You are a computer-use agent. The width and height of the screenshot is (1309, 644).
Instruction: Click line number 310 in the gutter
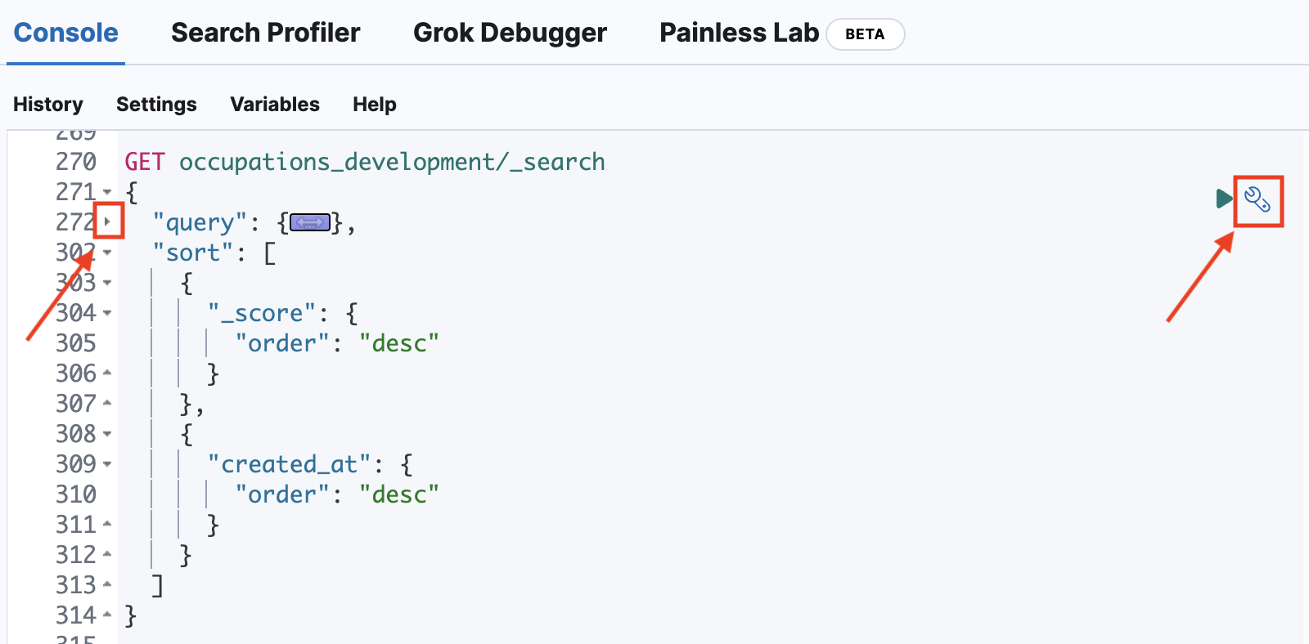[x=76, y=494]
